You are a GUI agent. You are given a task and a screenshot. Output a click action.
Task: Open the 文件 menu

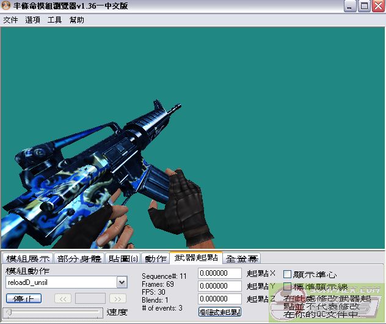click(x=10, y=20)
